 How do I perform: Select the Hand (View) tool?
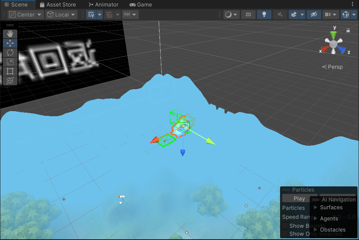coord(10,34)
